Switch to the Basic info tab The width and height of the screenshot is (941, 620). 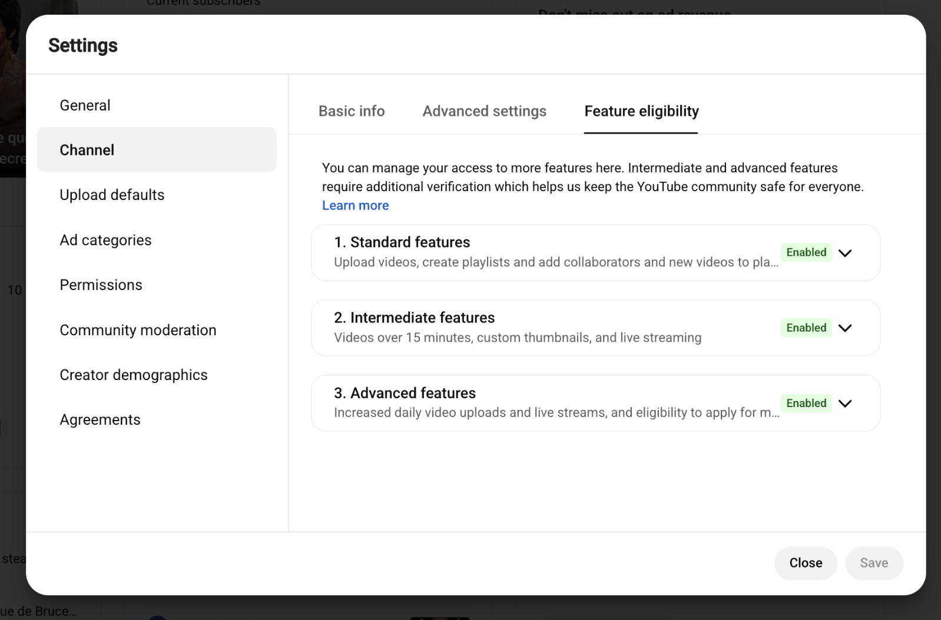pyautogui.click(x=352, y=111)
